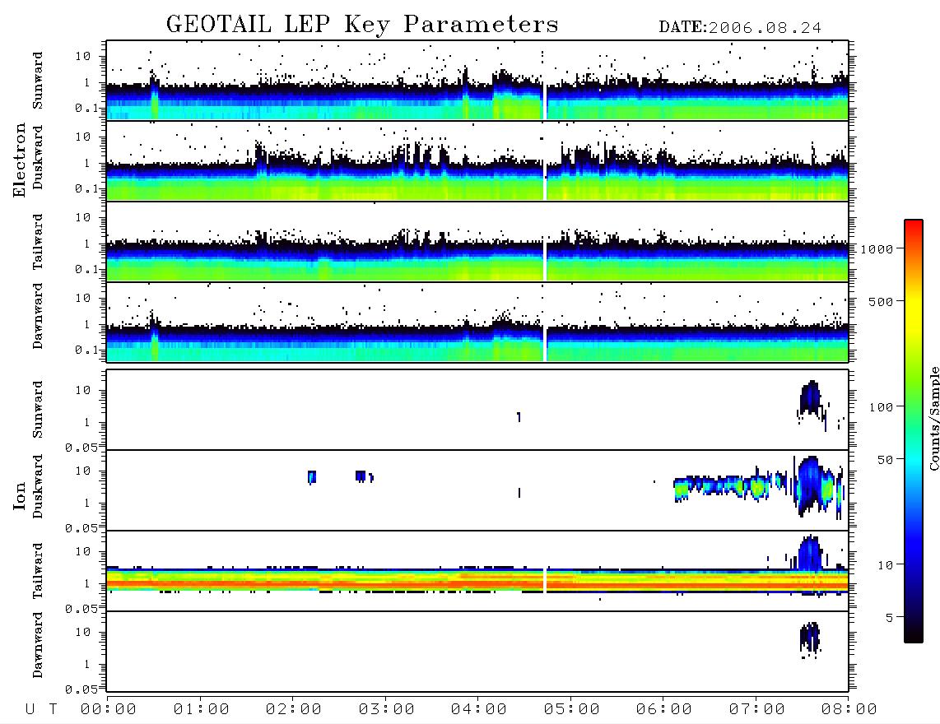940x724 pixels.
Task: Click the 01:00 UT time tick
Action: [202, 710]
